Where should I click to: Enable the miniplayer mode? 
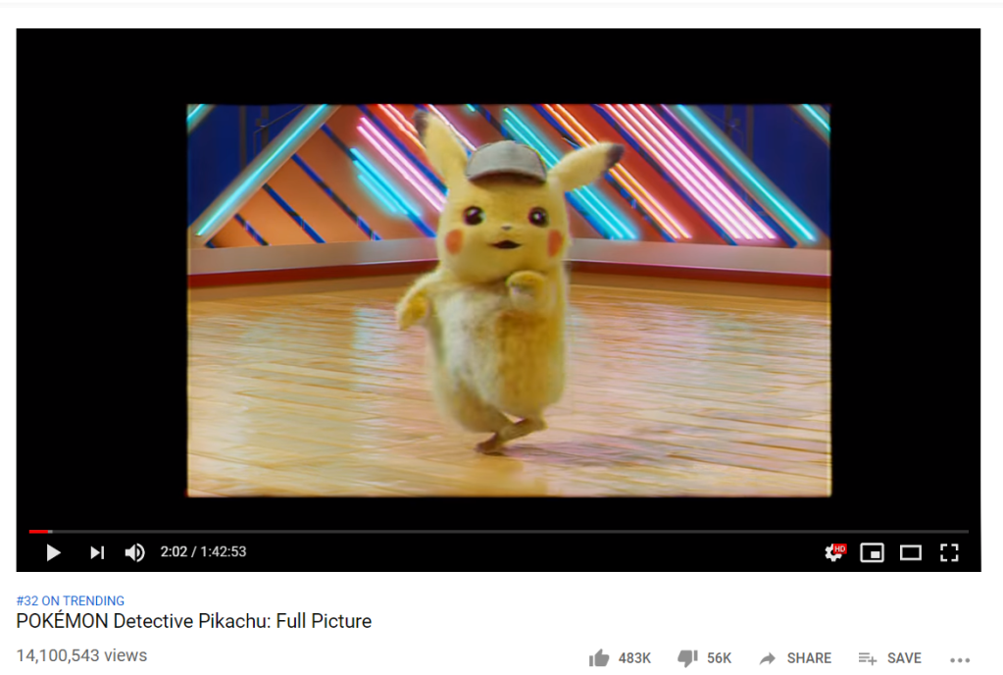pos(872,552)
